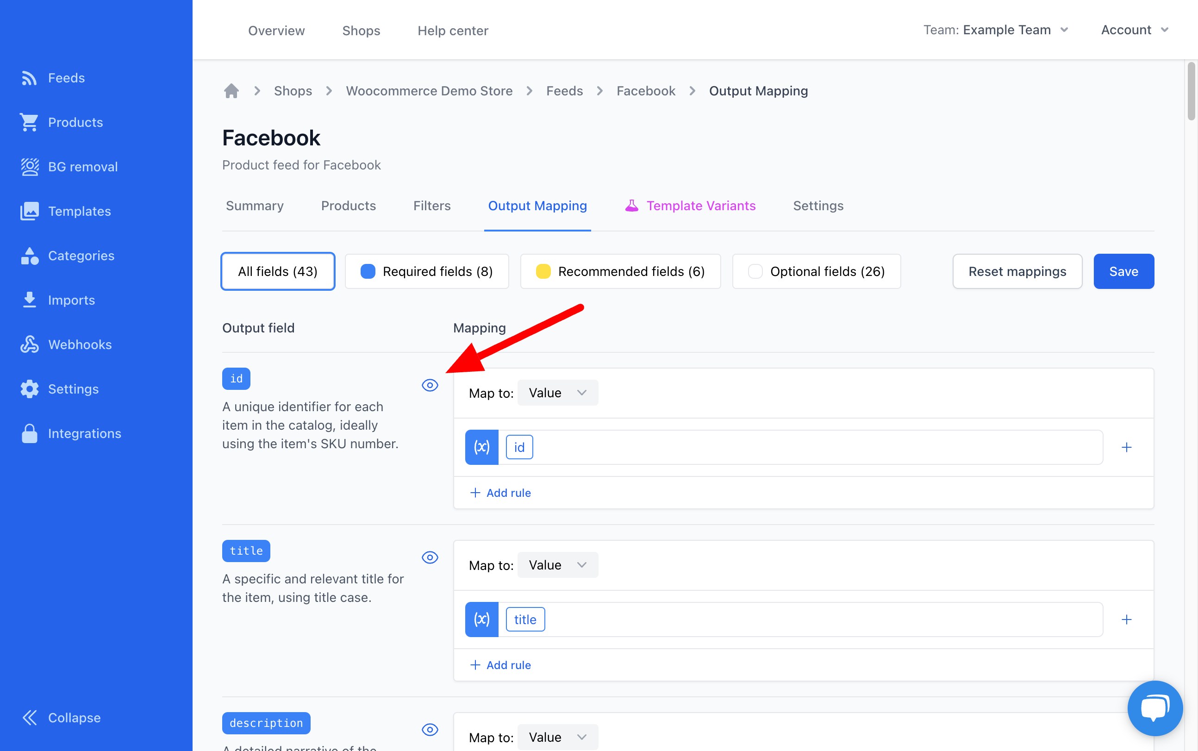
Task: Click the BG removal icon in sidebar
Action: 30,166
